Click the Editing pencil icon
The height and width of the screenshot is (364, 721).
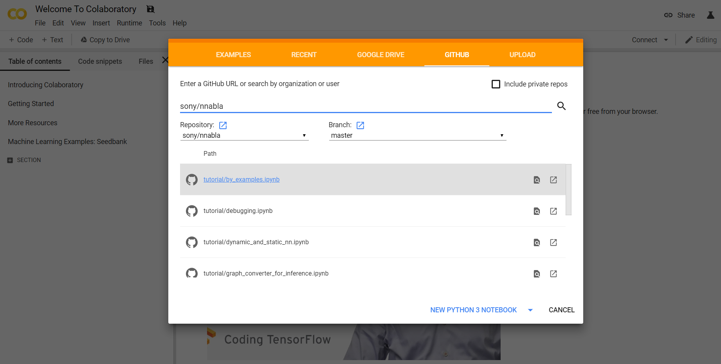pyautogui.click(x=689, y=40)
